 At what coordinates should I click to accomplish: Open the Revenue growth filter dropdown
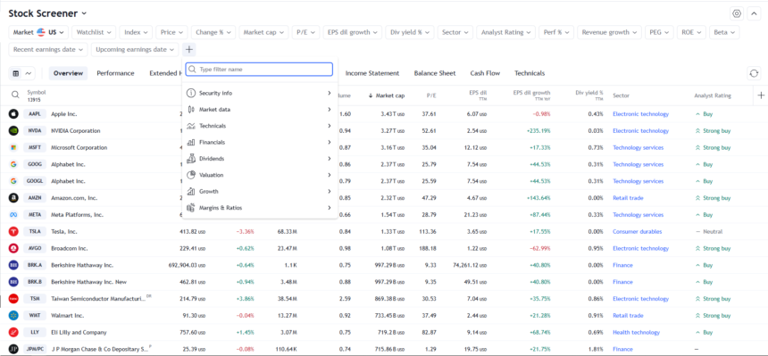pos(609,32)
